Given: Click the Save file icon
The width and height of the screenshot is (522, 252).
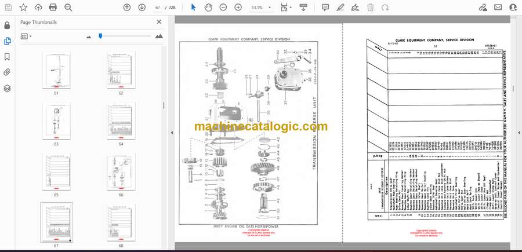Looking at the screenshot, I should coord(8,8).
